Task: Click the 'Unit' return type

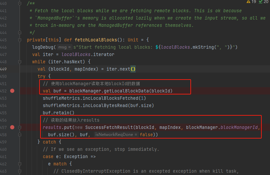Action: pyautogui.click(x=133, y=40)
